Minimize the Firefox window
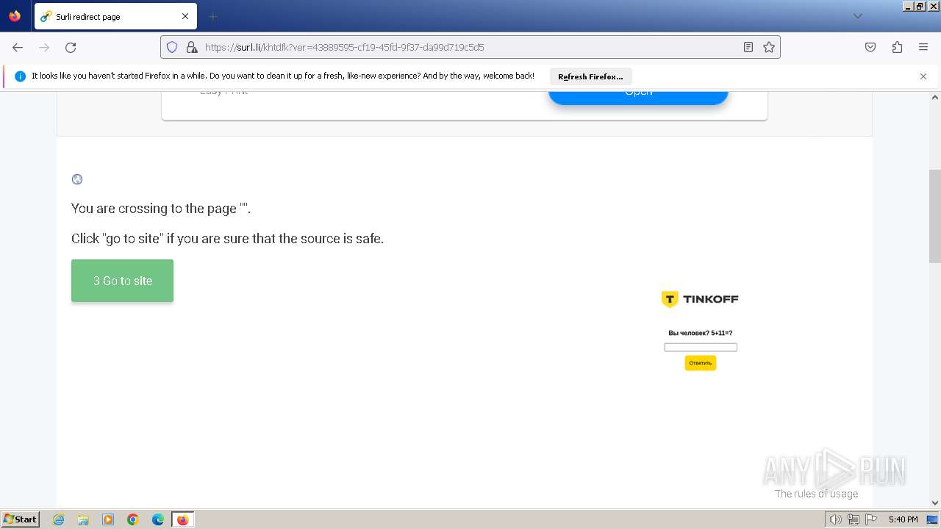Image resolution: width=941 pixels, height=529 pixels. click(x=908, y=6)
